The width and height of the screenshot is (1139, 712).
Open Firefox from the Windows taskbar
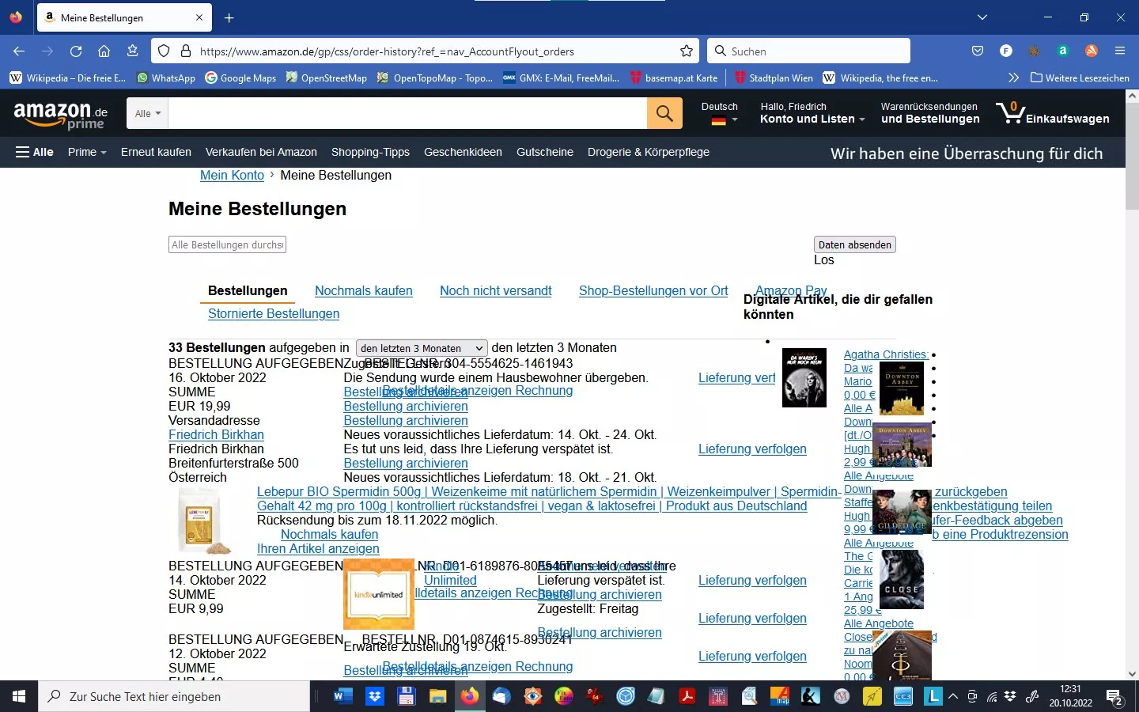click(470, 696)
